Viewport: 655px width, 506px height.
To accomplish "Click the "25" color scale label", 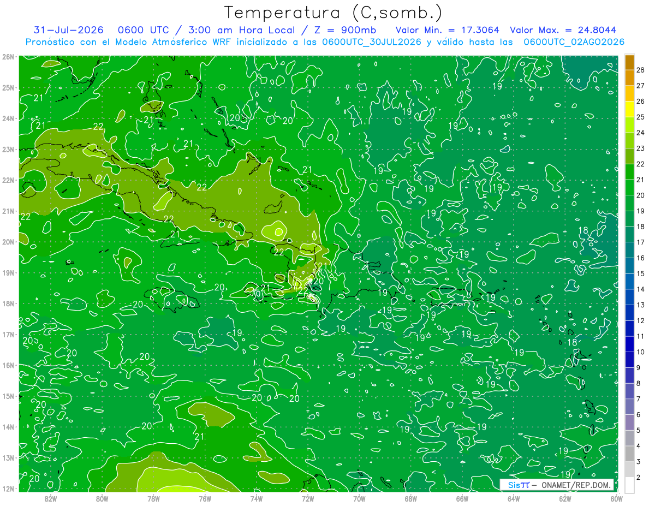I will pyautogui.click(x=641, y=117).
